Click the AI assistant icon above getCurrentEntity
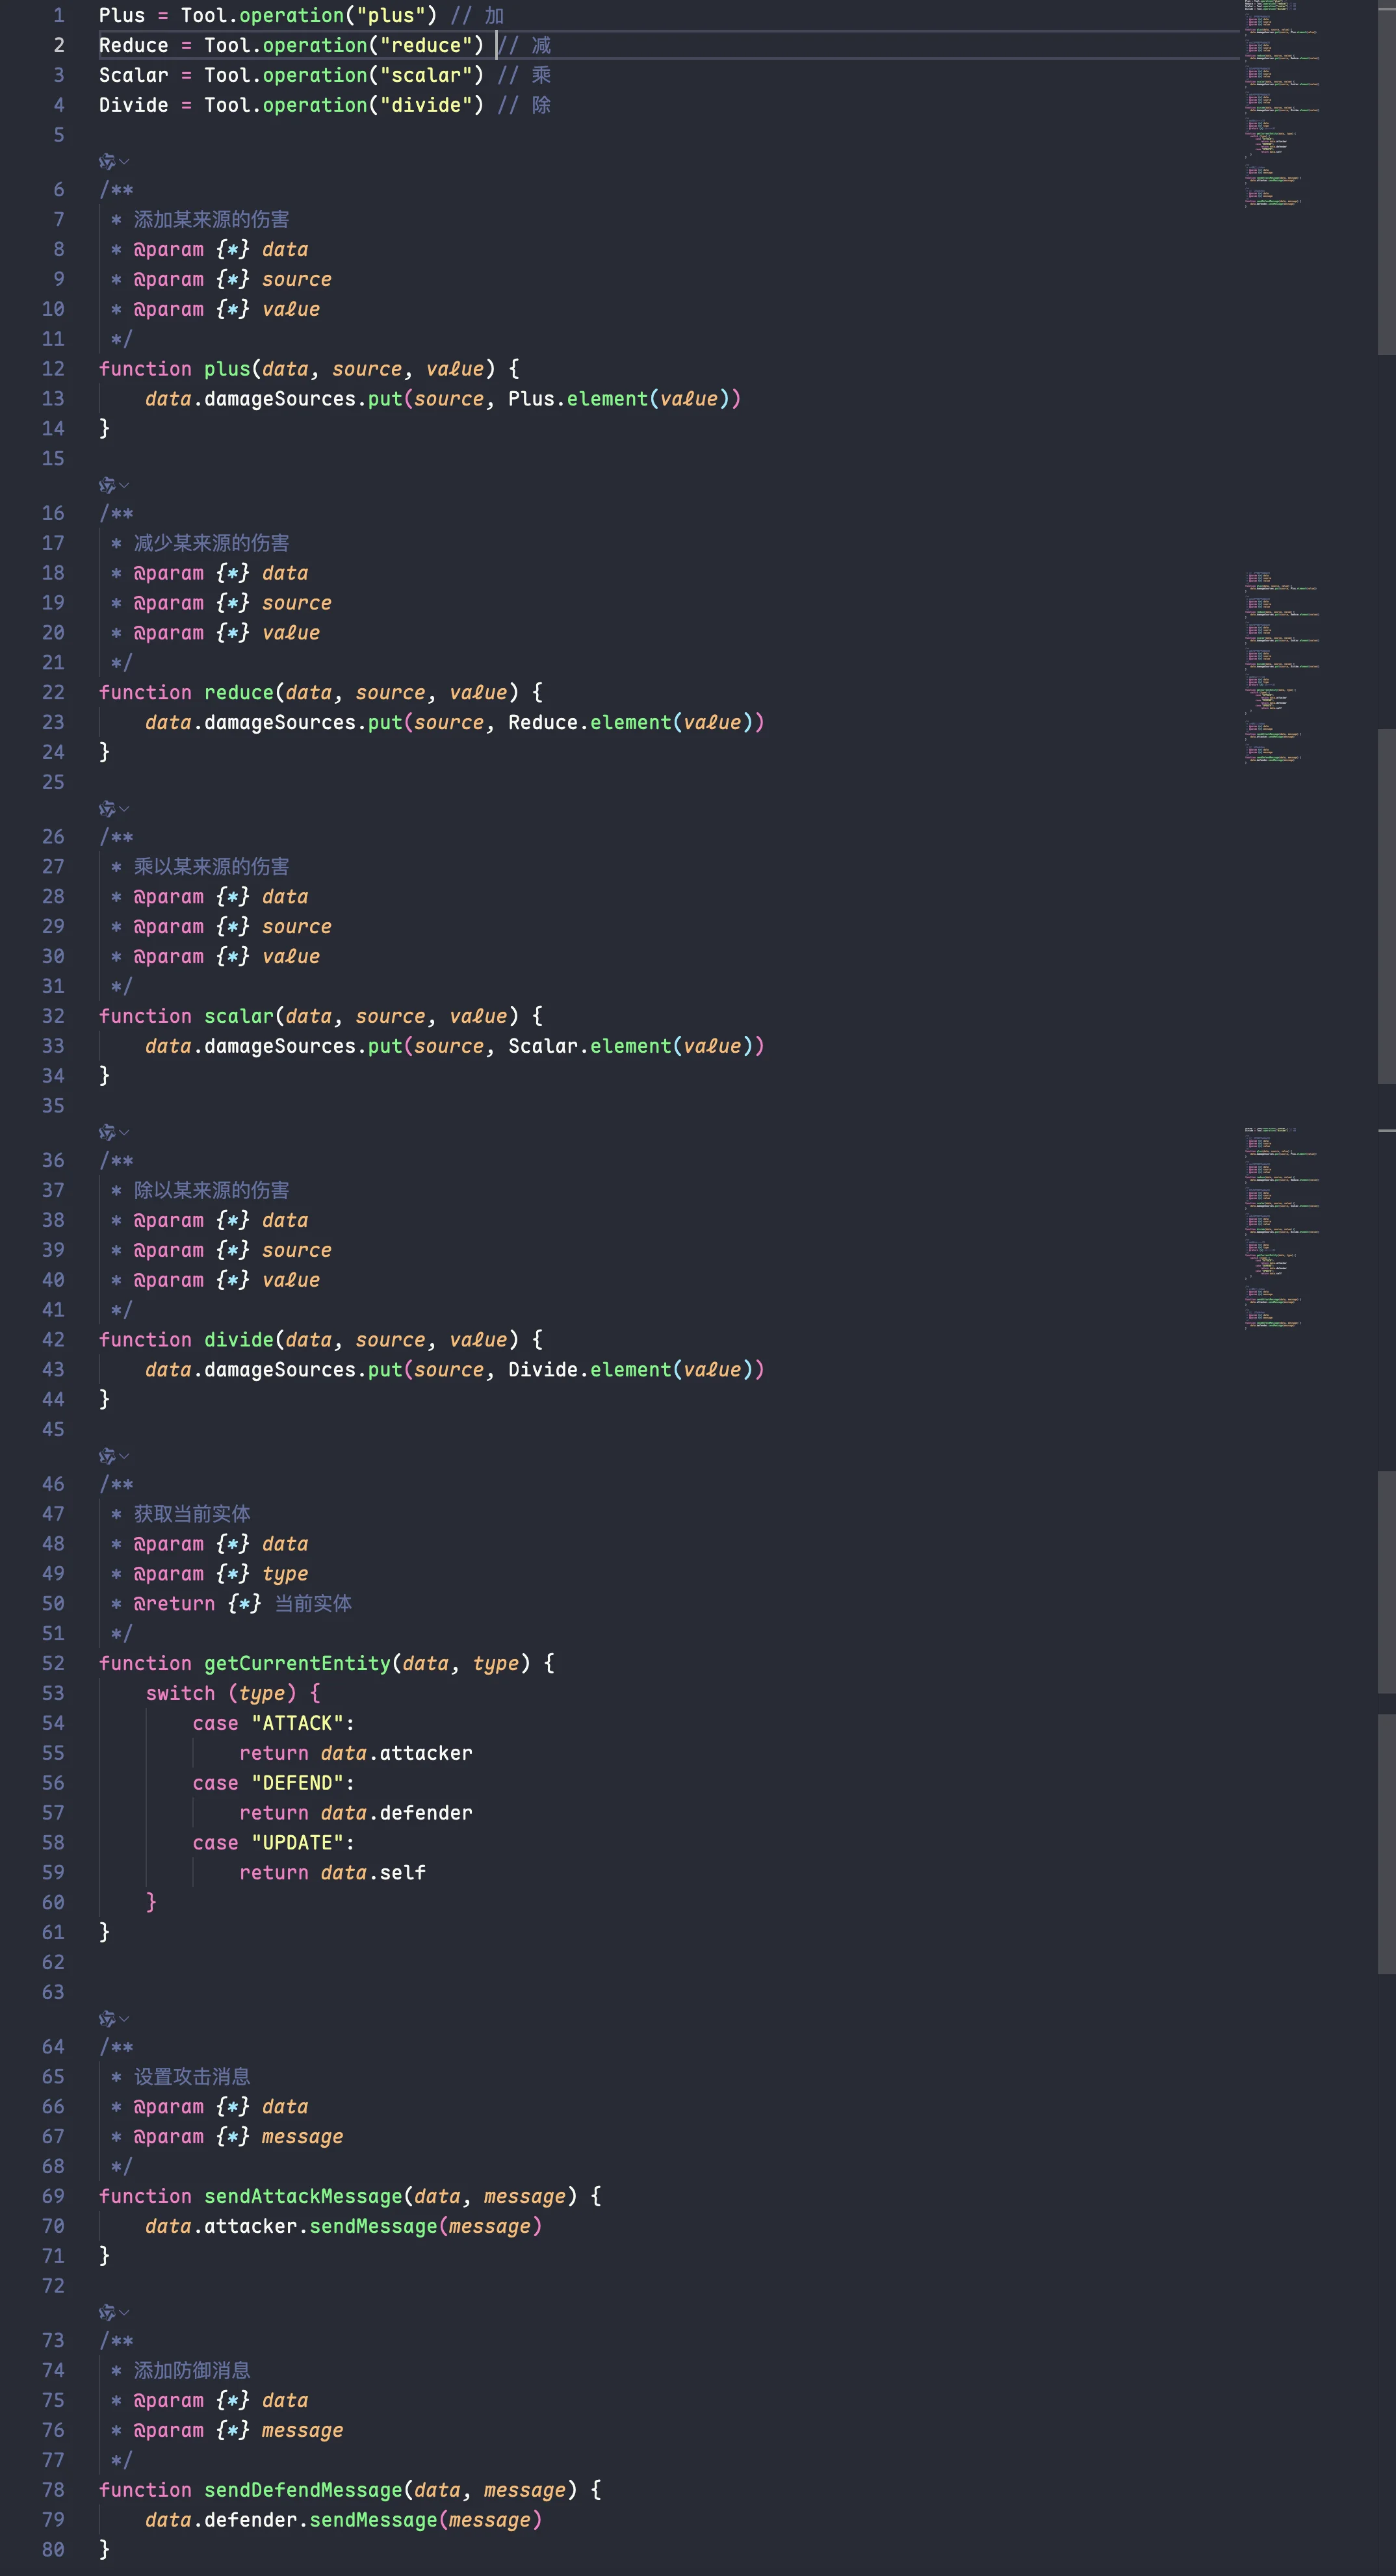The height and width of the screenshot is (2576, 1396). pyautogui.click(x=106, y=1456)
